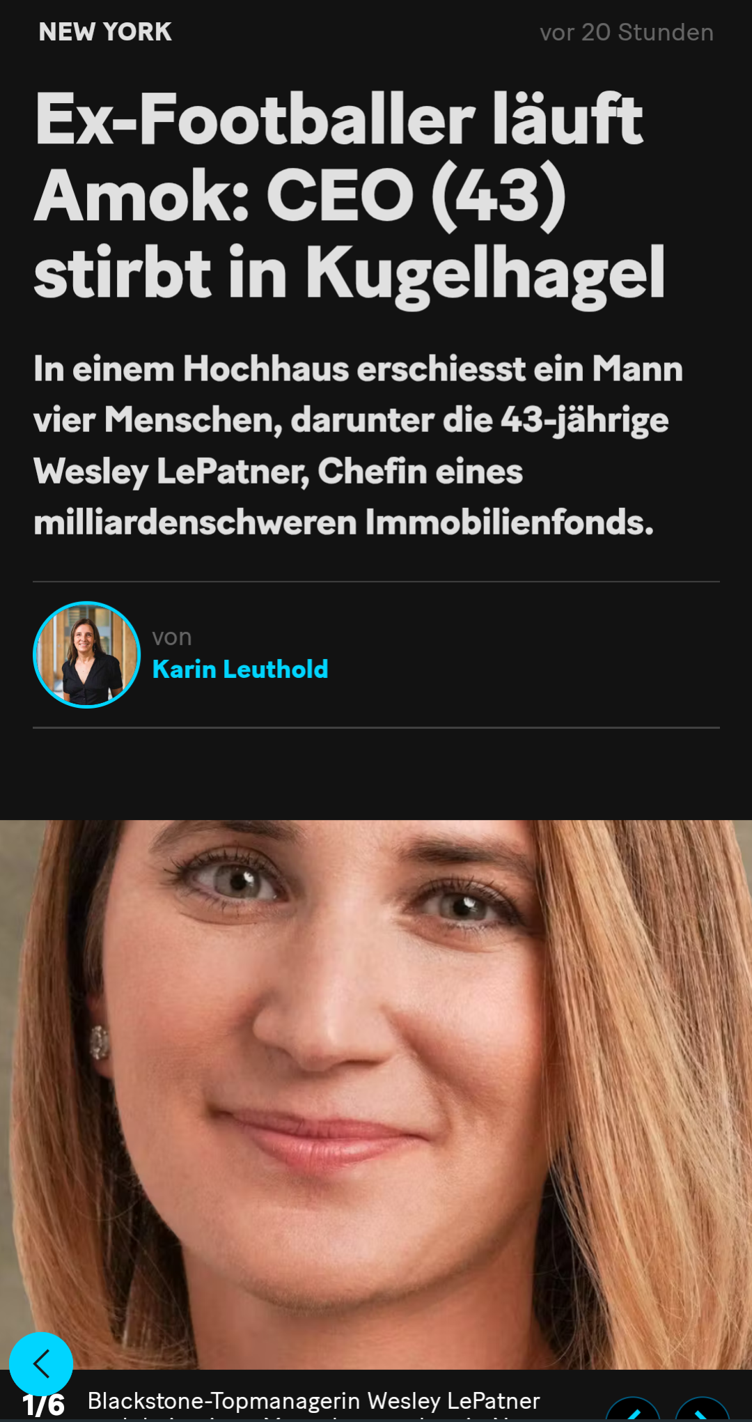Go to next gallery image arrow
The image size is (752, 1422).
click(x=702, y=1411)
